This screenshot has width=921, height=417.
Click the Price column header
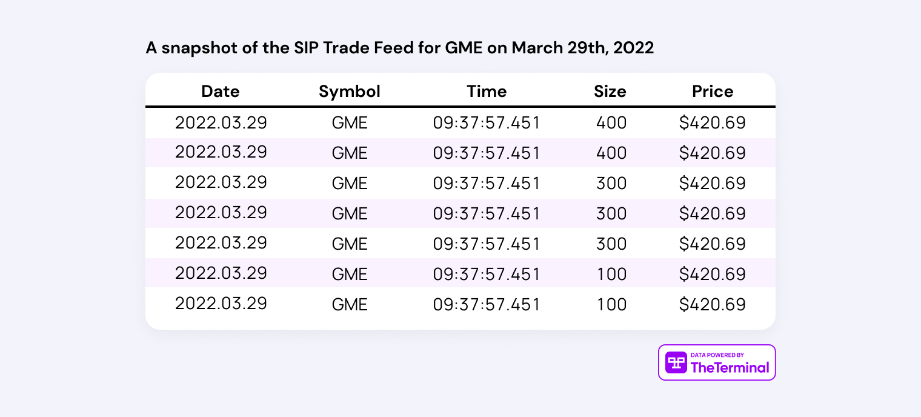point(713,92)
